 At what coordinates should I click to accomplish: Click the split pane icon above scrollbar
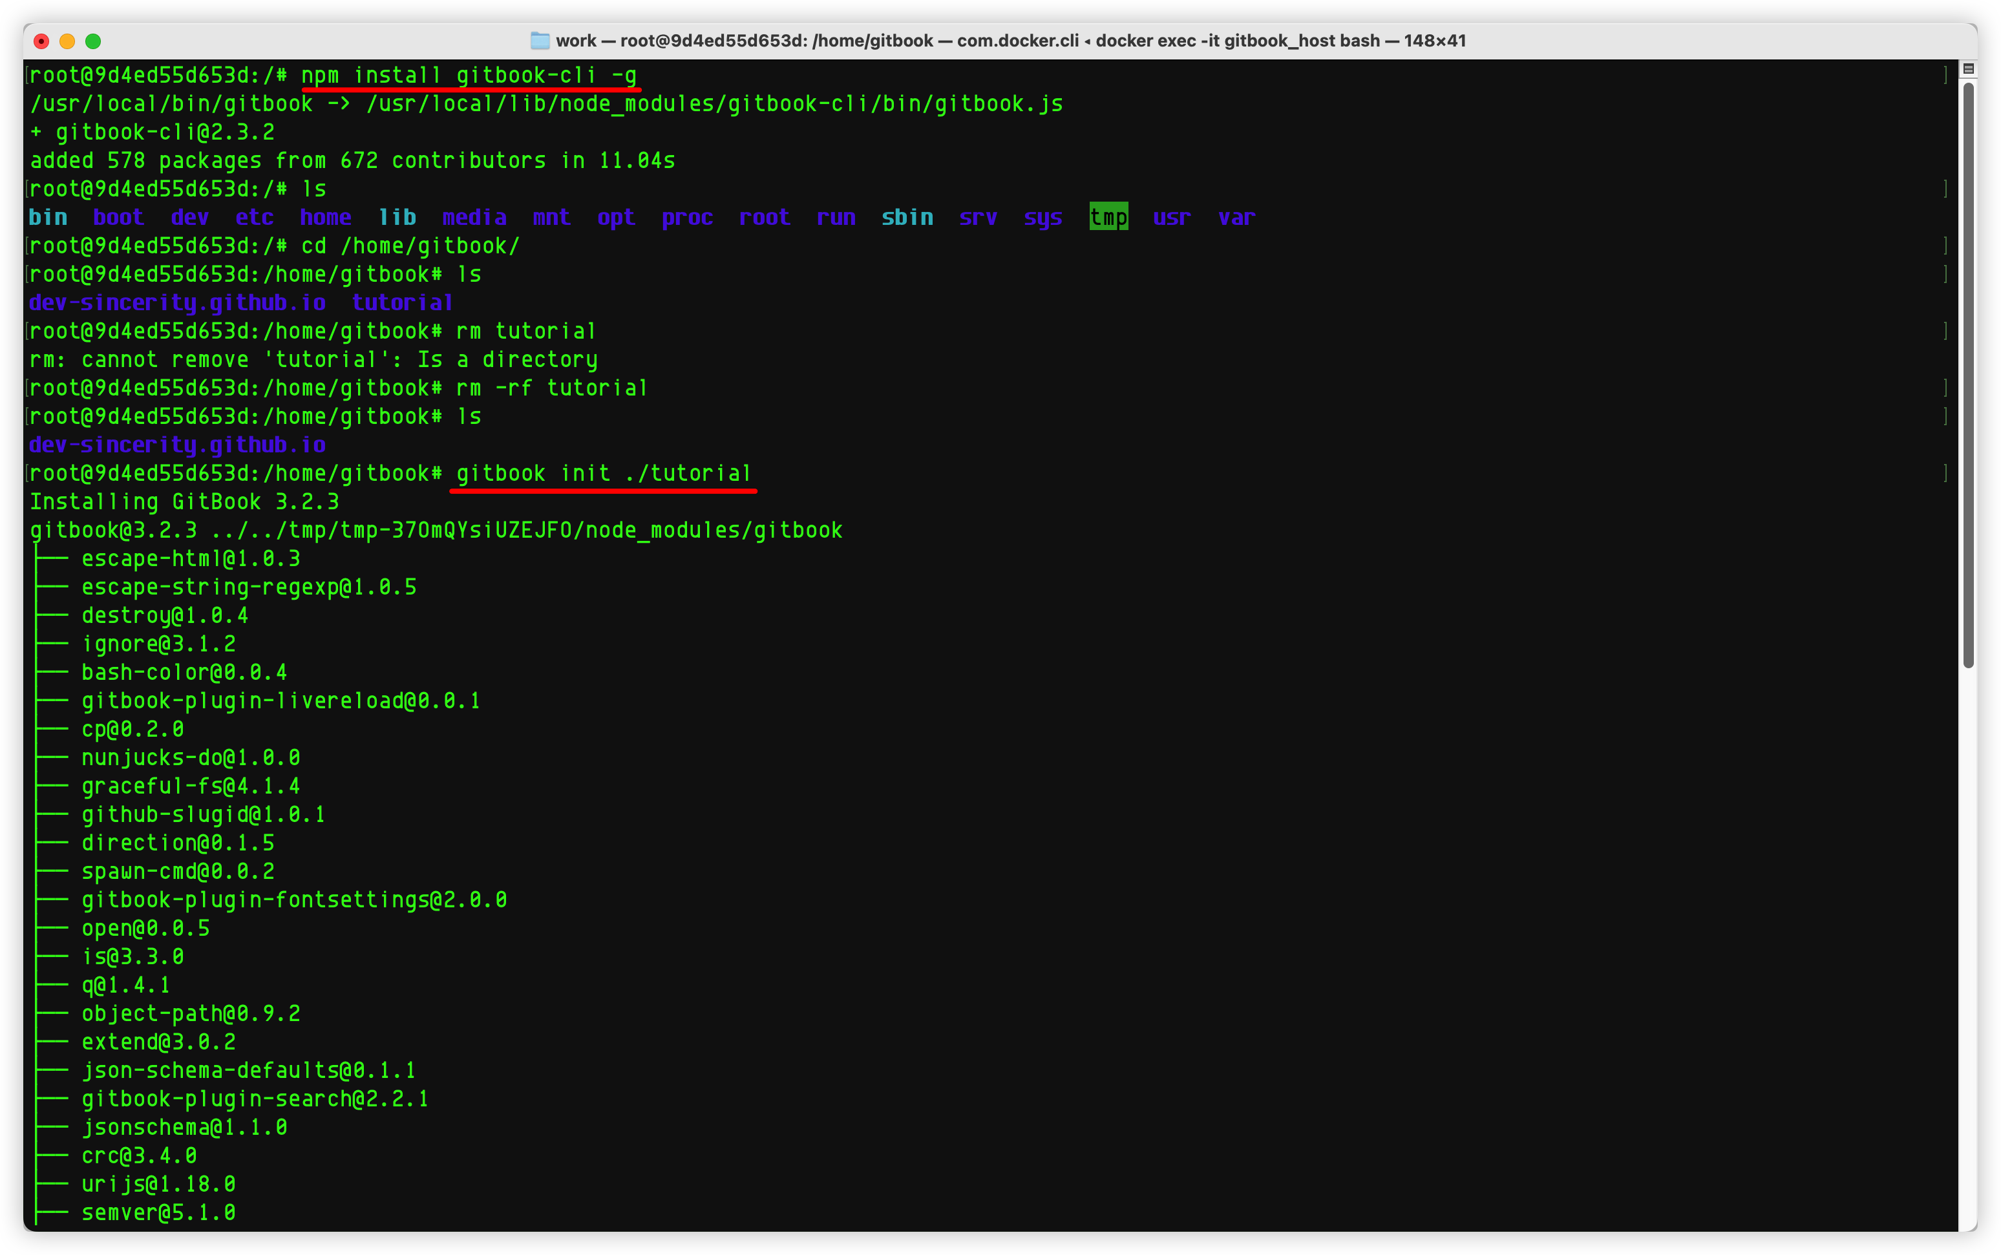click(x=1968, y=68)
